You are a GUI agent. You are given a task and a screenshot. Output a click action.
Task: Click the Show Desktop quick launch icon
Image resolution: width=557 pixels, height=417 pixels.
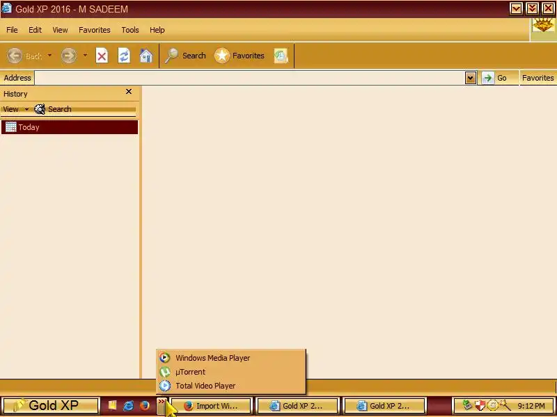[112, 405]
